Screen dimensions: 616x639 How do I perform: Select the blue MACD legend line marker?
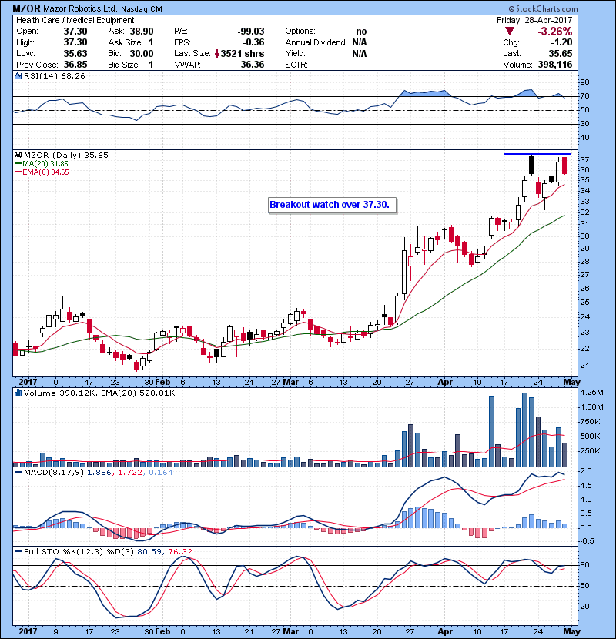click(x=18, y=473)
